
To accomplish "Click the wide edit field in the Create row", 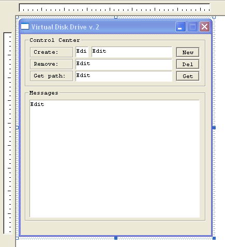I will 132,52.
